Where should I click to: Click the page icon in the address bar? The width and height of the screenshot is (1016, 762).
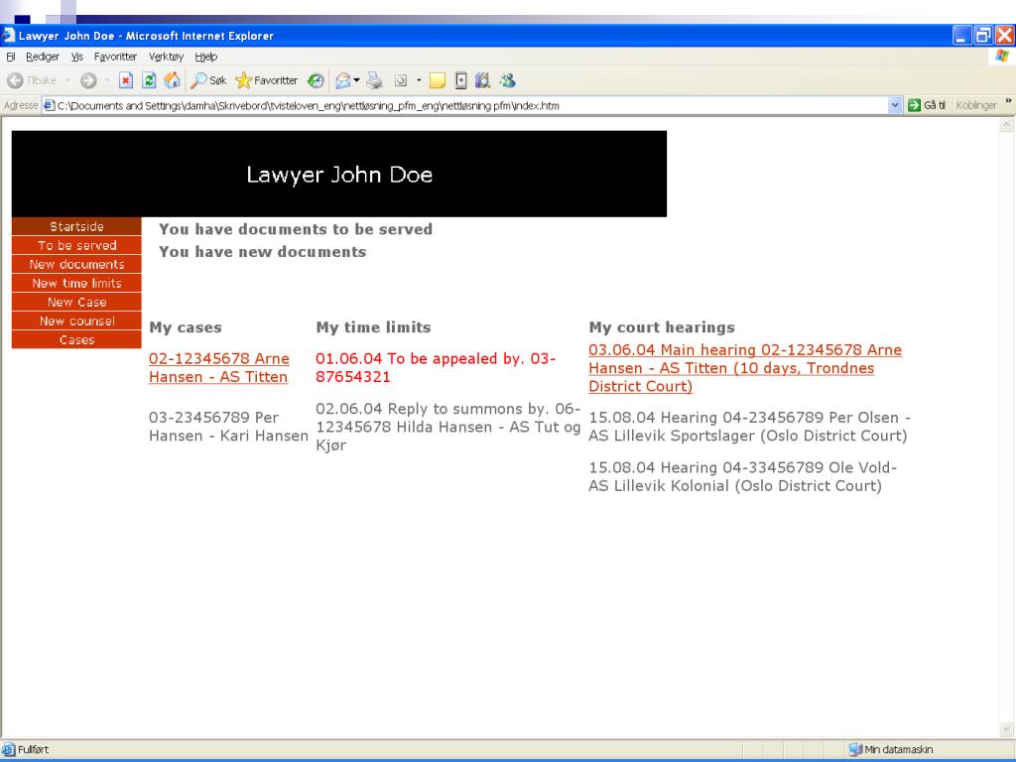50,105
